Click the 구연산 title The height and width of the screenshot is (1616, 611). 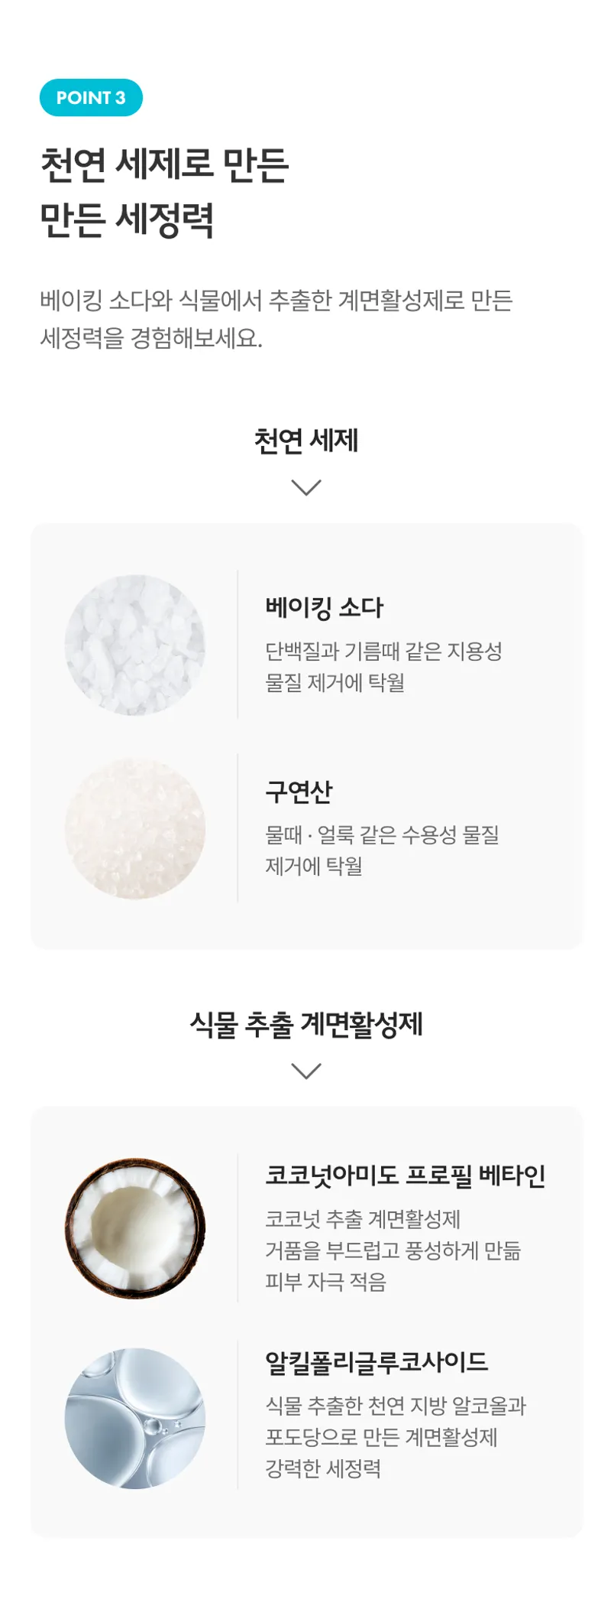tap(299, 792)
